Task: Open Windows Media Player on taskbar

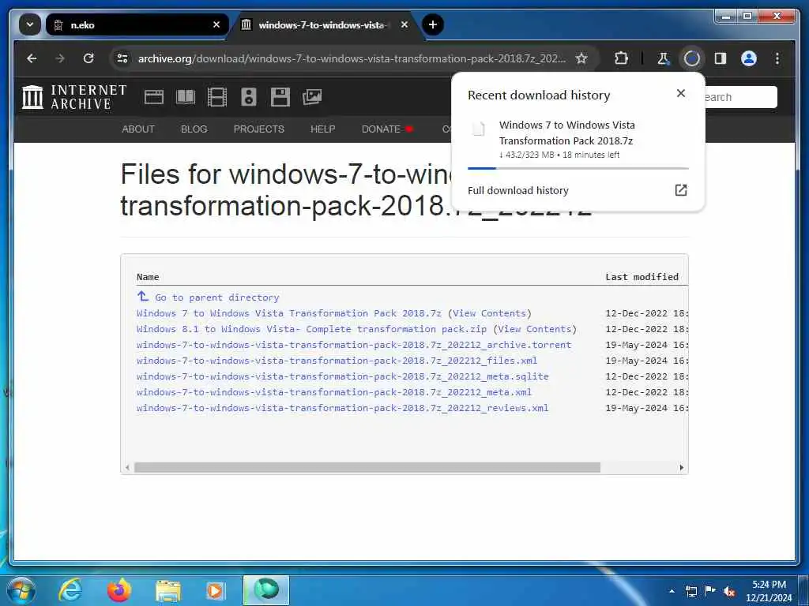Action: point(215,590)
